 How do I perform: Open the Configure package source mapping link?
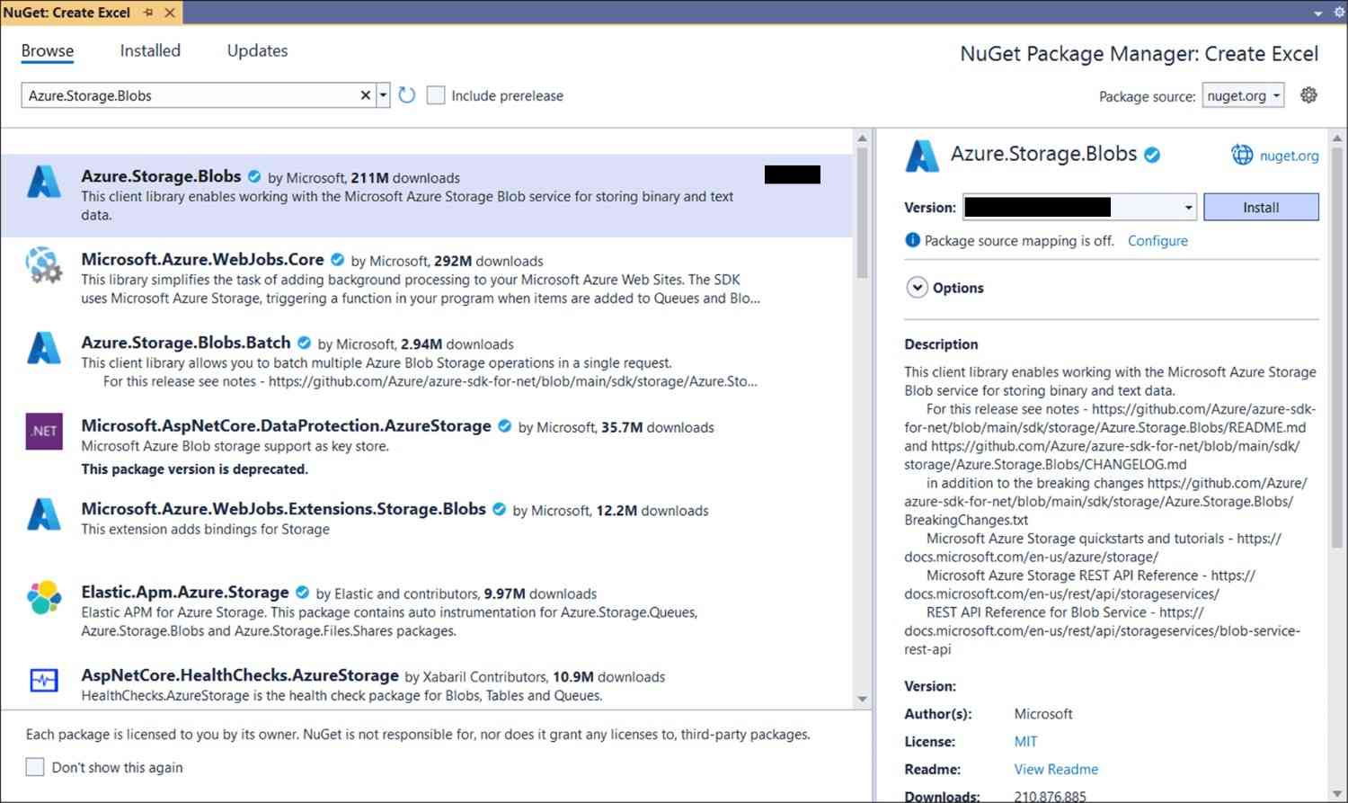coord(1157,241)
